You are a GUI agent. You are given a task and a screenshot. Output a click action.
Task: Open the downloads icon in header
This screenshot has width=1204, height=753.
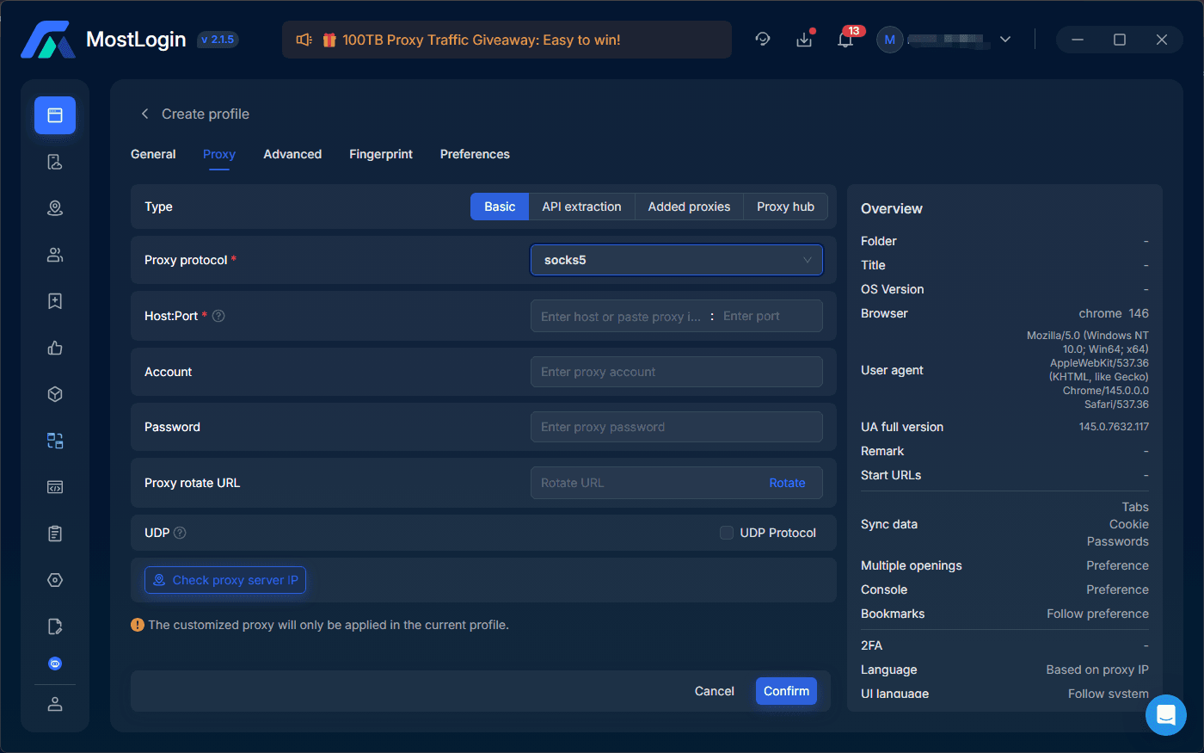804,40
